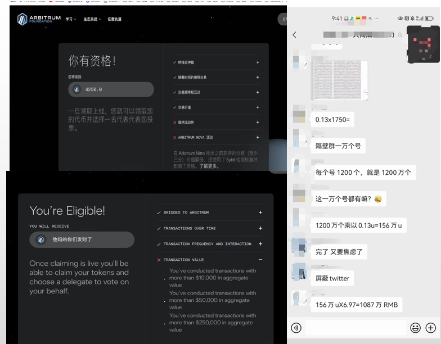The image size is (441, 344).
Task: Click the red X beside TRANSACTION VALUE
Action: point(159,260)
